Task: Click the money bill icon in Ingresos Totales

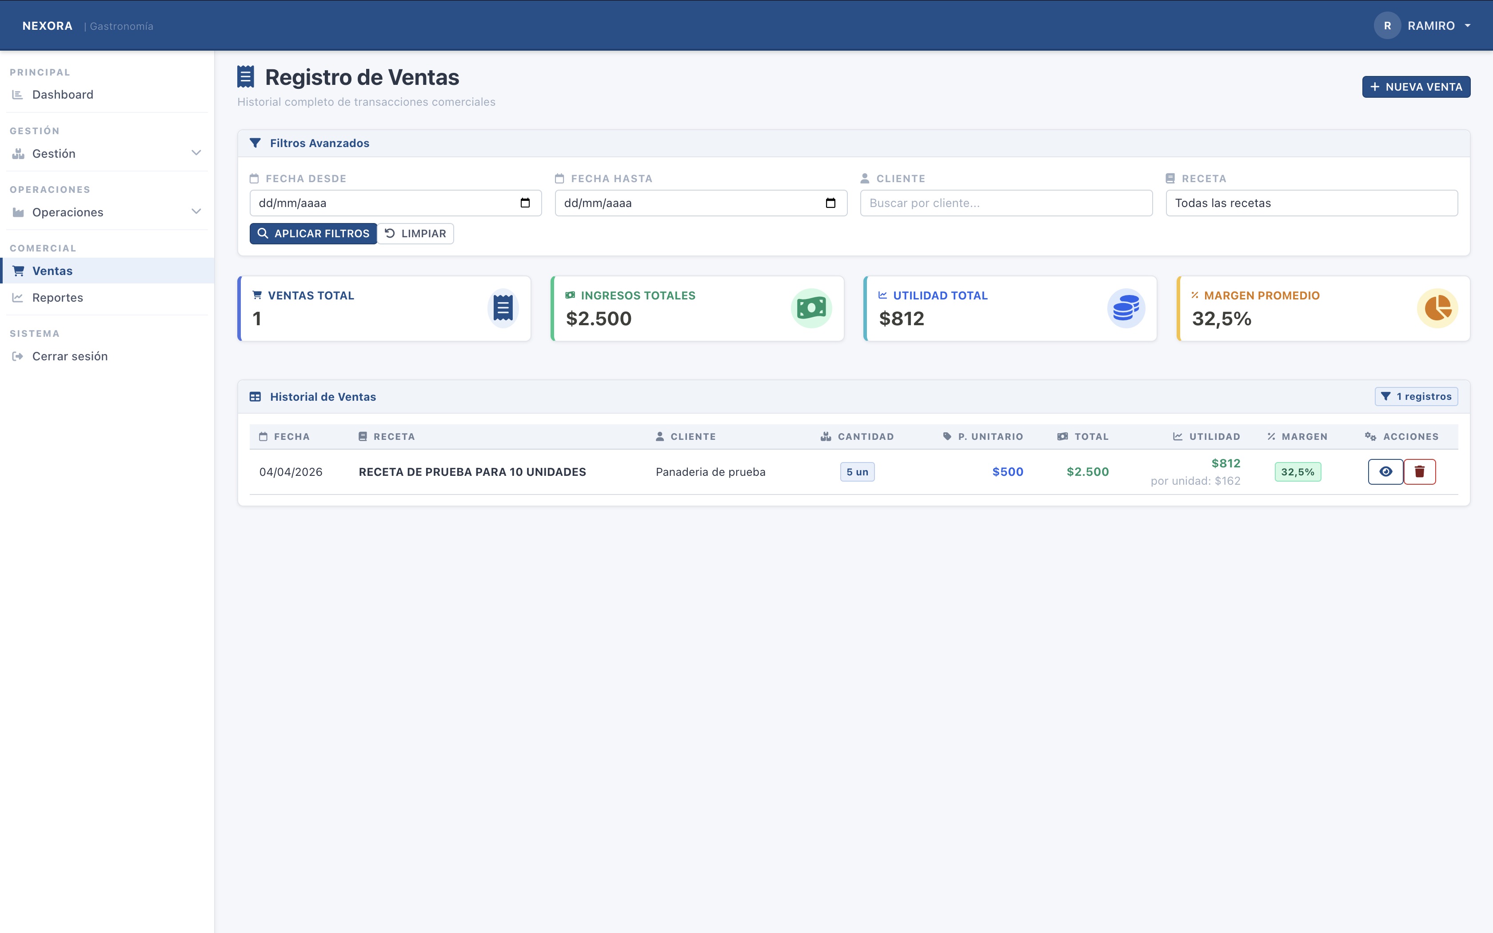Action: (x=811, y=308)
